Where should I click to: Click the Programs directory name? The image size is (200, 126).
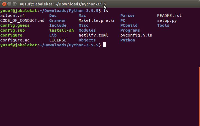tap(130, 30)
